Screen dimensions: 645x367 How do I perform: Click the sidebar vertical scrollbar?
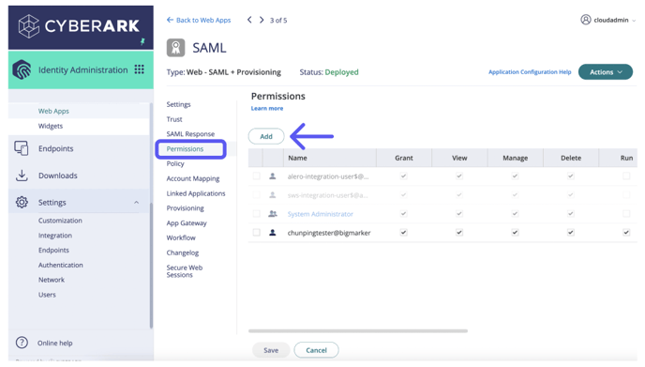tap(151, 266)
